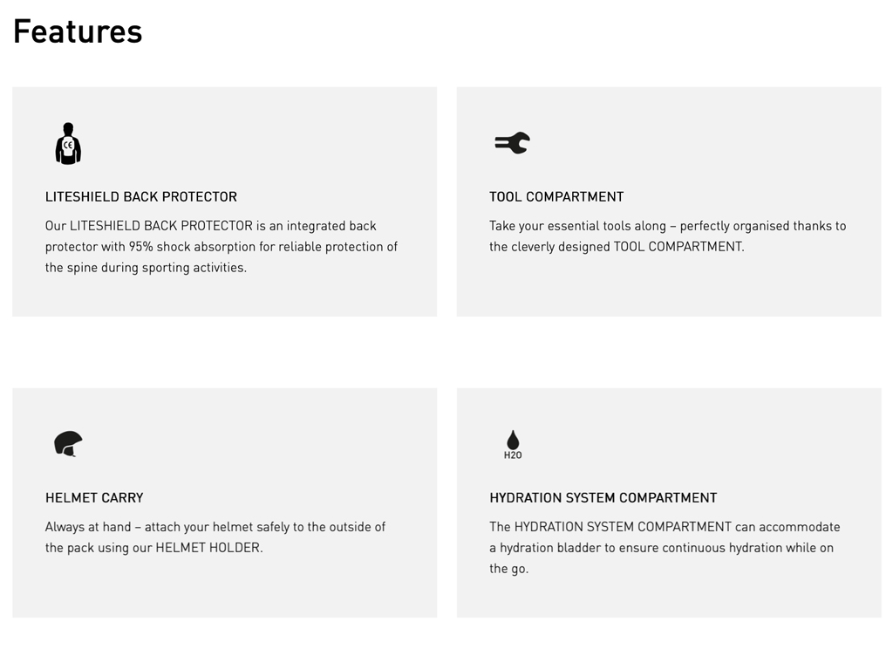Viewport: 893px width, 670px height.
Task: Select the TOOL COMPARTMENT feature title
Action: pos(556,196)
